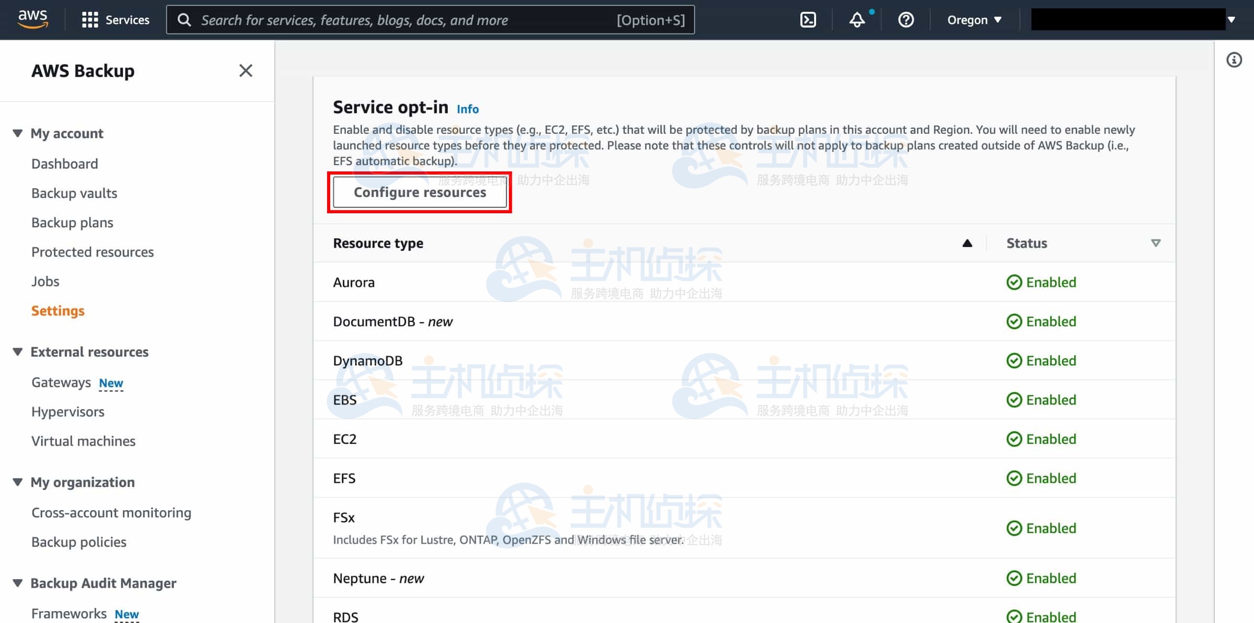Launch the CloudShell terminal icon
The width and height of the screenshot is (1254, 623).
click(808, 20)
